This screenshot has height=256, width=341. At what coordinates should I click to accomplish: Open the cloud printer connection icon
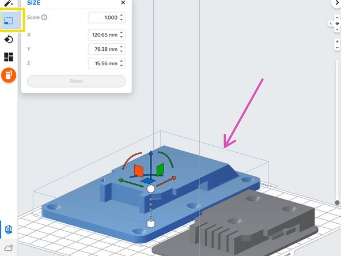click(x=9, y=248)
